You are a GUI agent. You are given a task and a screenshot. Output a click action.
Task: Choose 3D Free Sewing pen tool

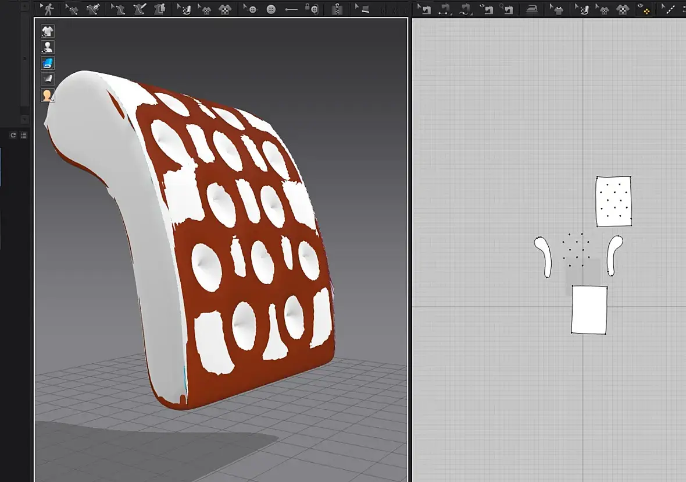(x=139, y=8)
